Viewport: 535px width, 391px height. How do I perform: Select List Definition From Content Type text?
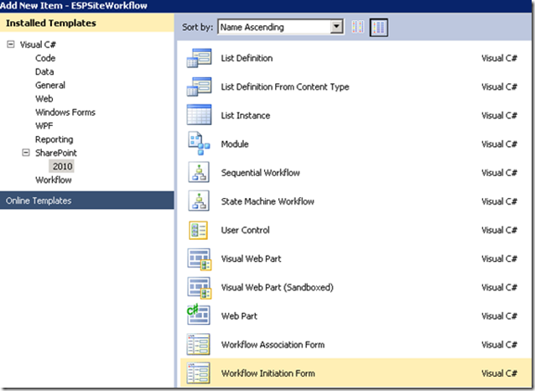[285, 87]
